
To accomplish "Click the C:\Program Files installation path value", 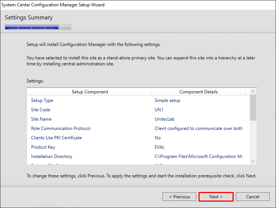I will click(198, 156).
